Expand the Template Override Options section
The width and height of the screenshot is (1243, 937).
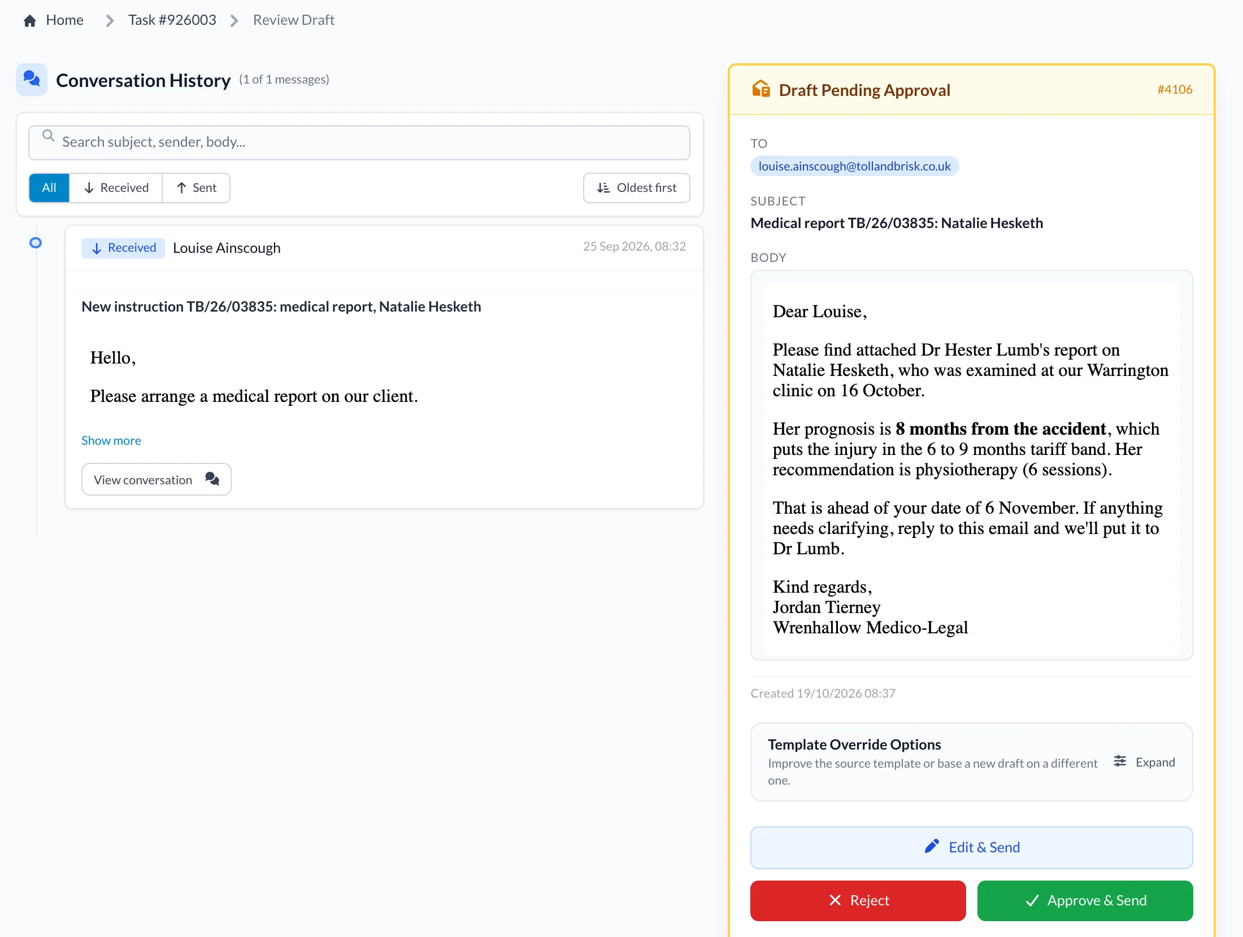tap(1144, 762)
